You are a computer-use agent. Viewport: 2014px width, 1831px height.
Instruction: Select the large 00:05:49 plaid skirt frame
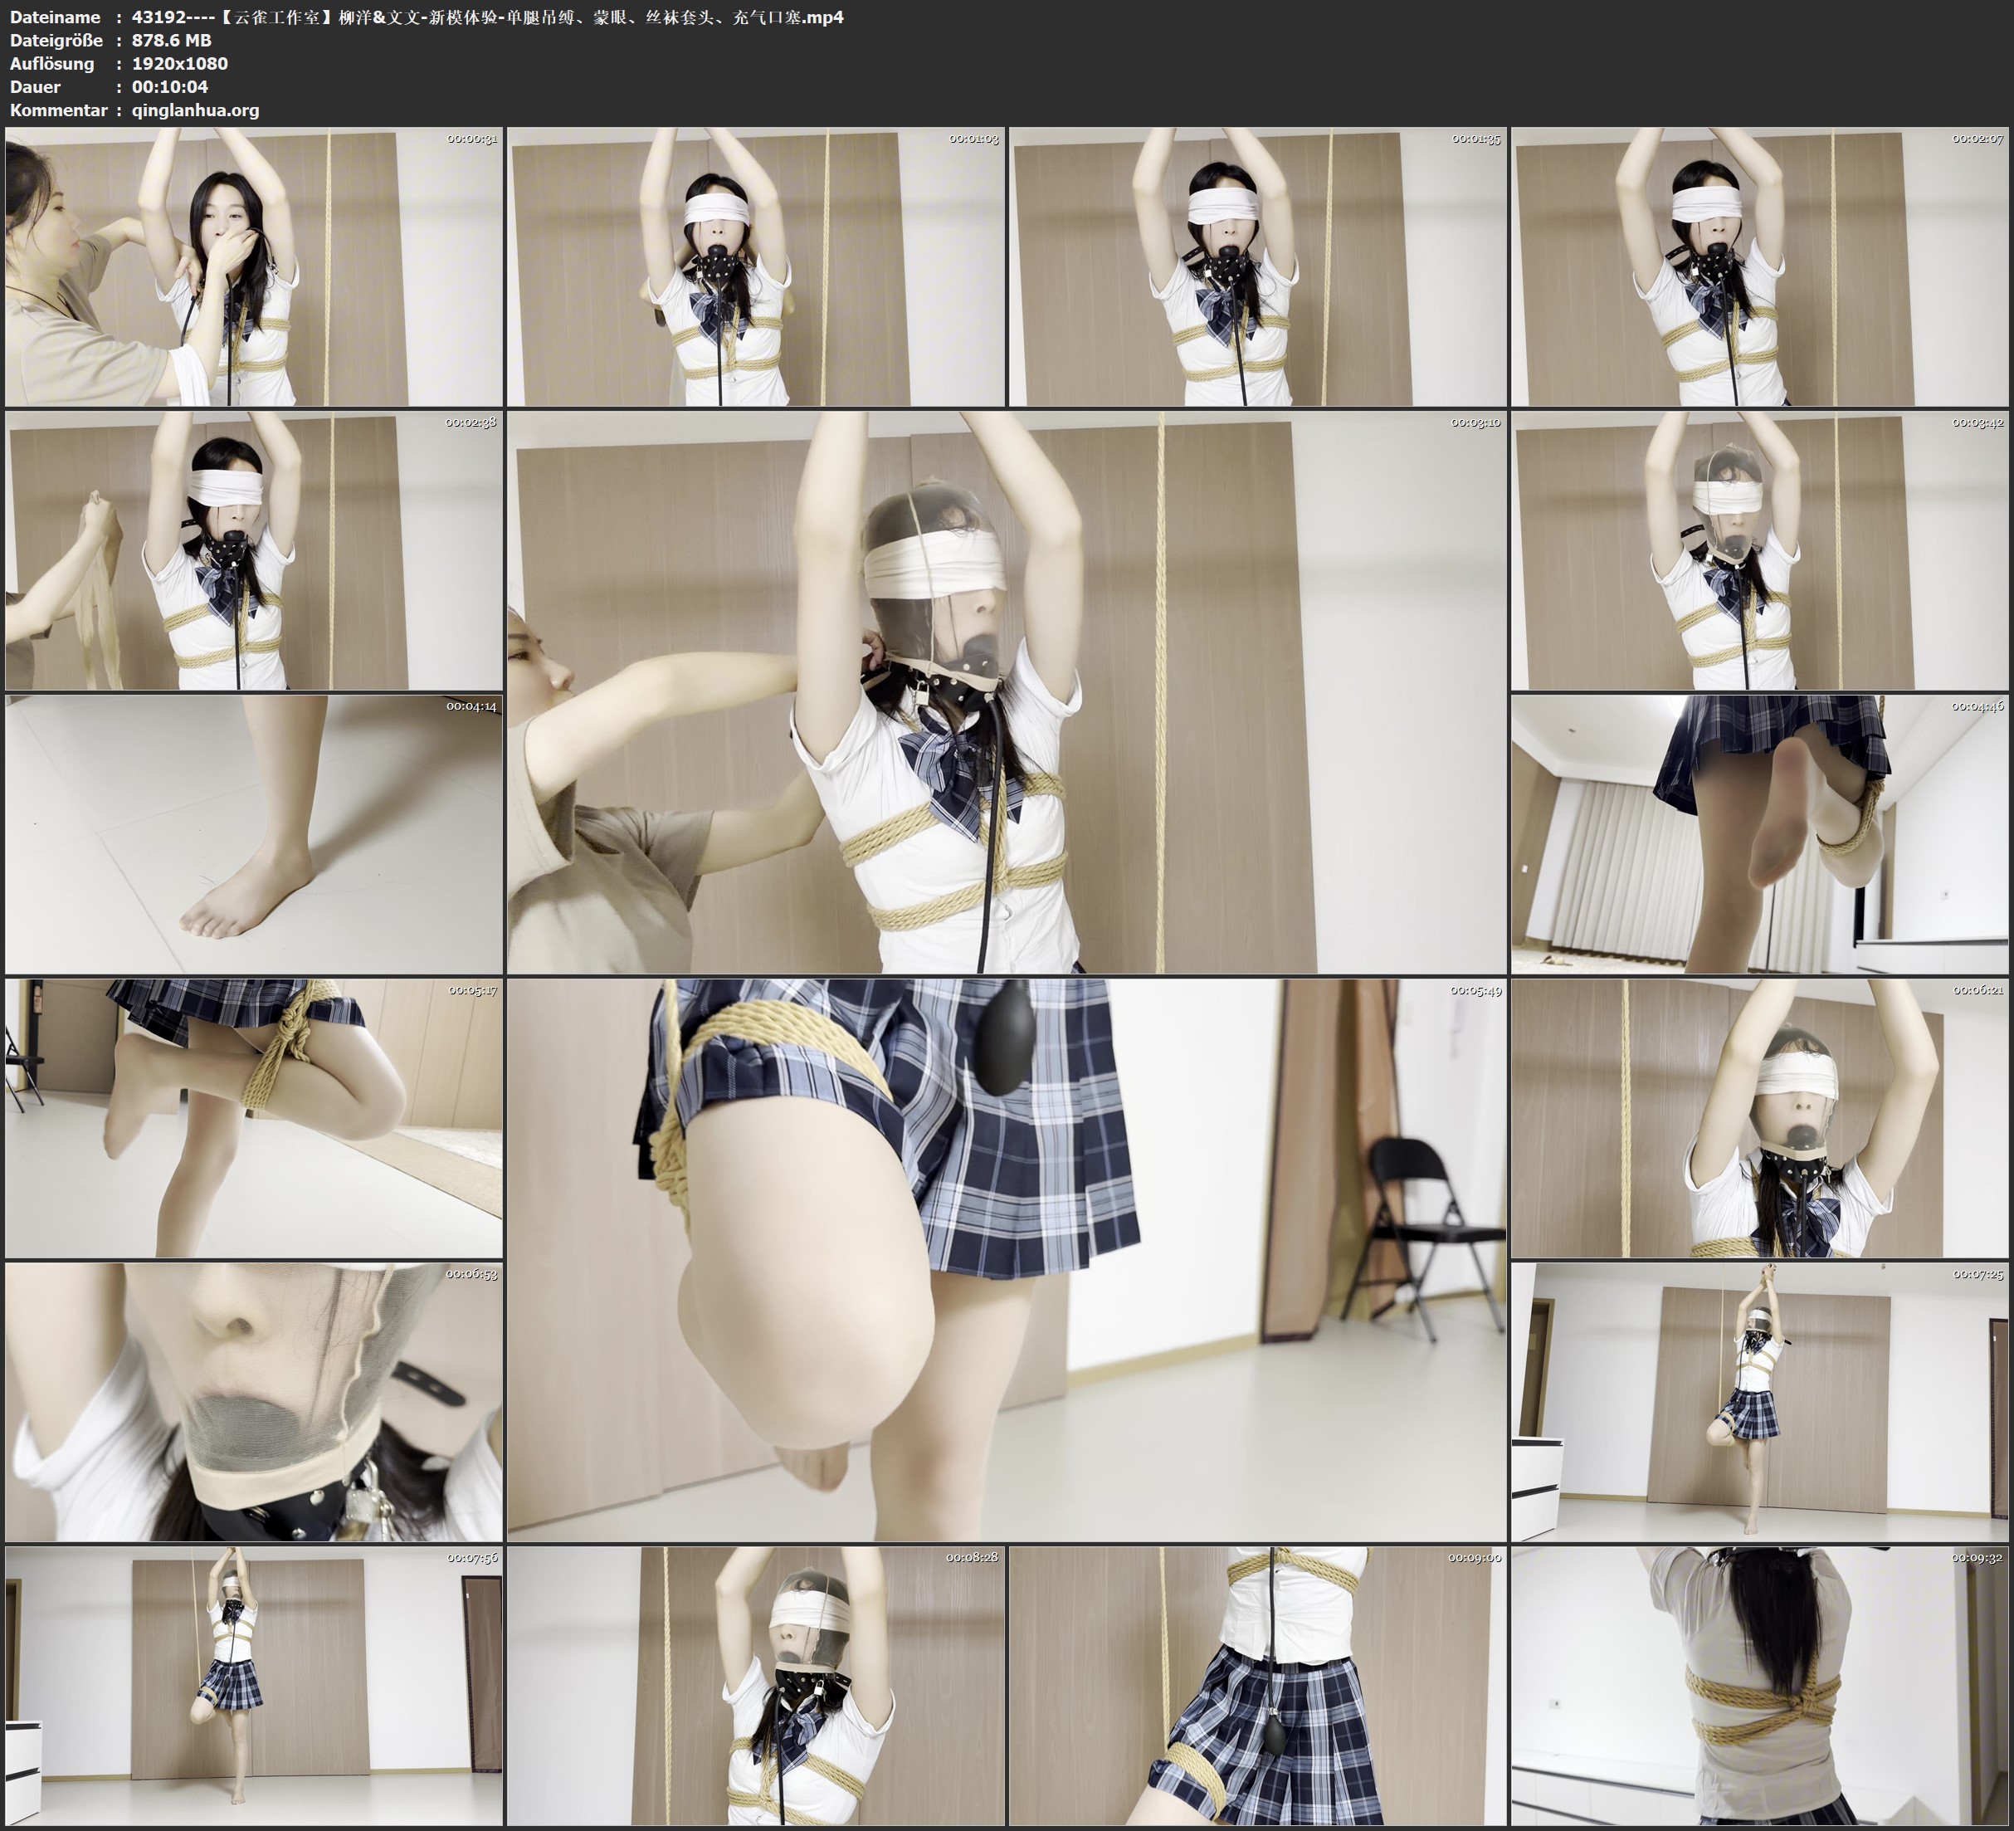click(1006, 1259)
